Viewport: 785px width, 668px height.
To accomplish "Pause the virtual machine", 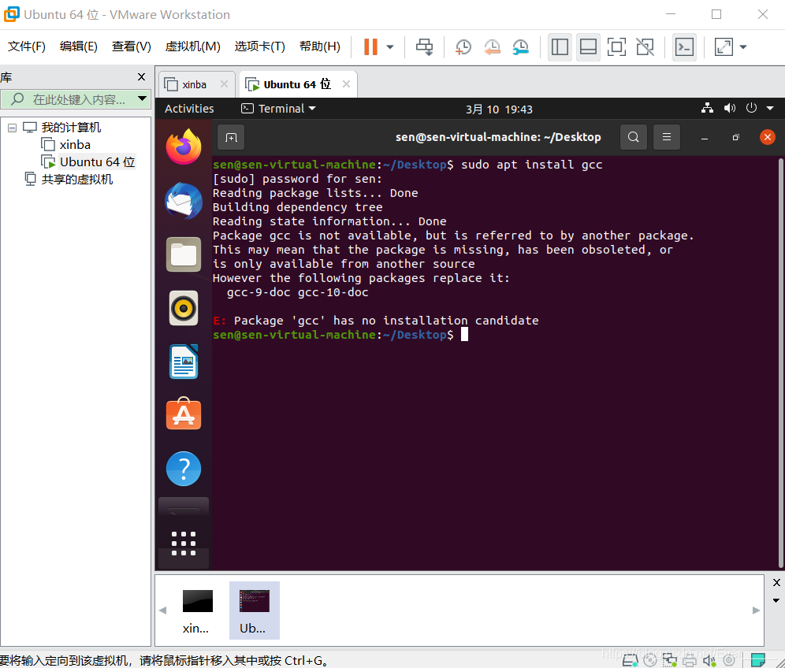I will pyautogui.click(x=370, y=47).
